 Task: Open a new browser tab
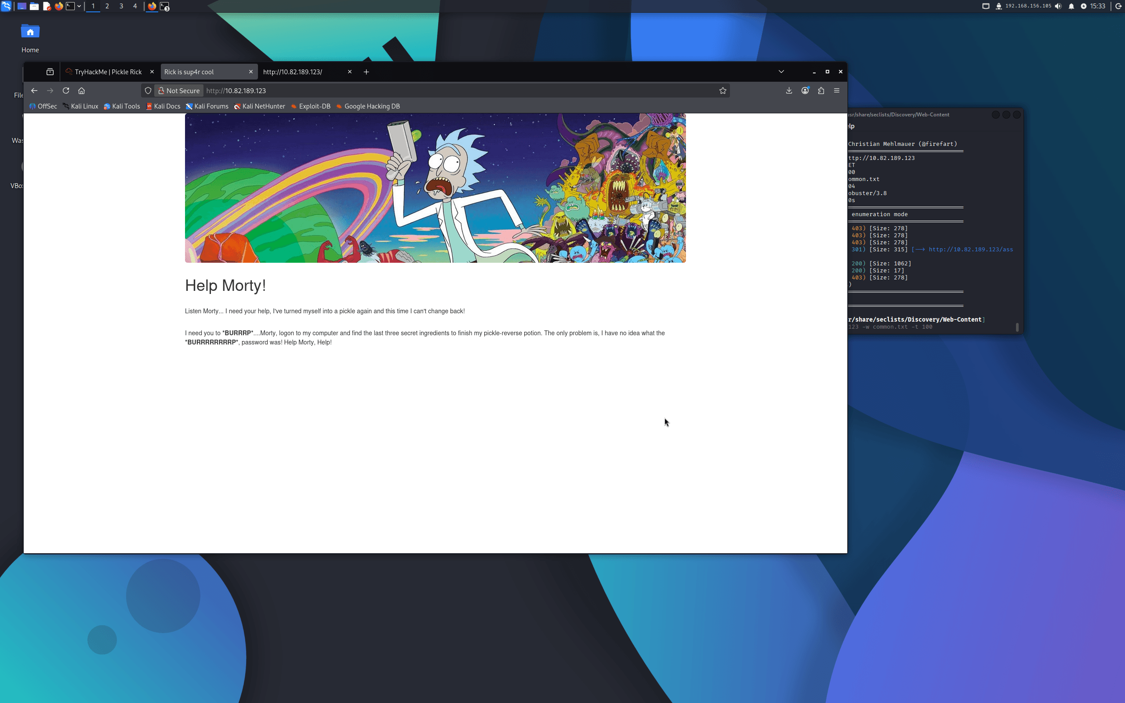(367, 72)
